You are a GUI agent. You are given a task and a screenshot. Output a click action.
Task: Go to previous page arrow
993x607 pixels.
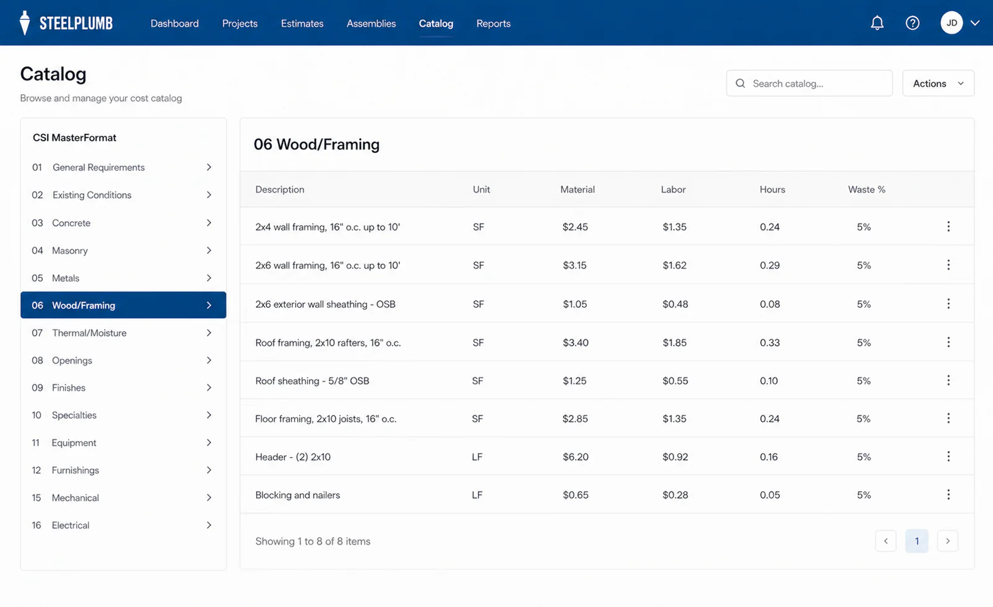point(885,541)
